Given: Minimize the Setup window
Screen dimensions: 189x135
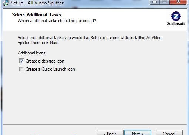Looking at the screenshot, I should tap(154, 2).
